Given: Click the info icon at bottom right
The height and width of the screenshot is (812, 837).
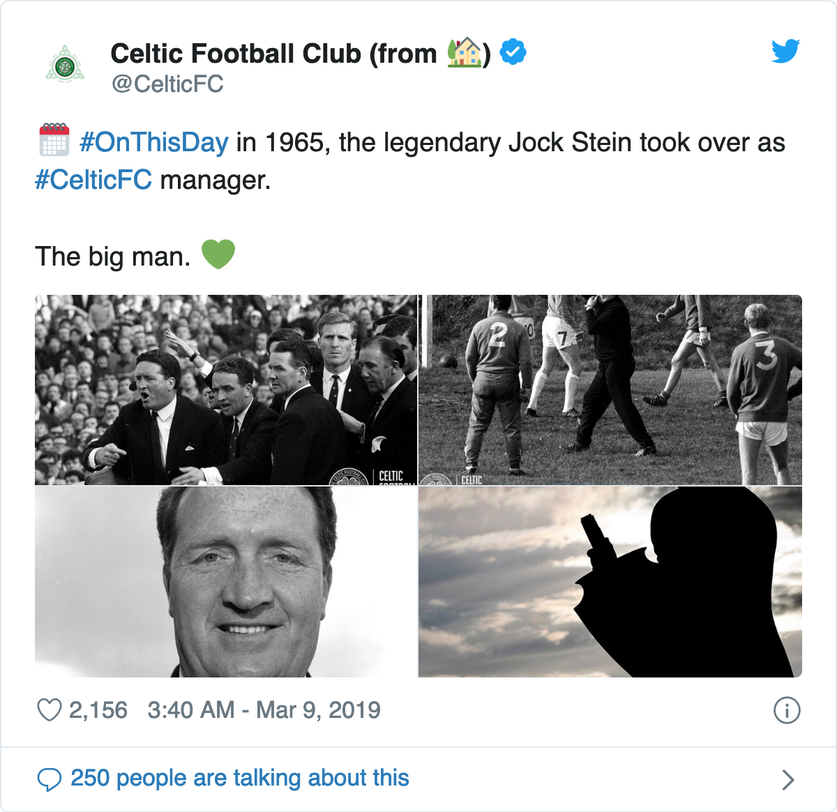Looking at the screenshot, I should (x=787, y=711).
